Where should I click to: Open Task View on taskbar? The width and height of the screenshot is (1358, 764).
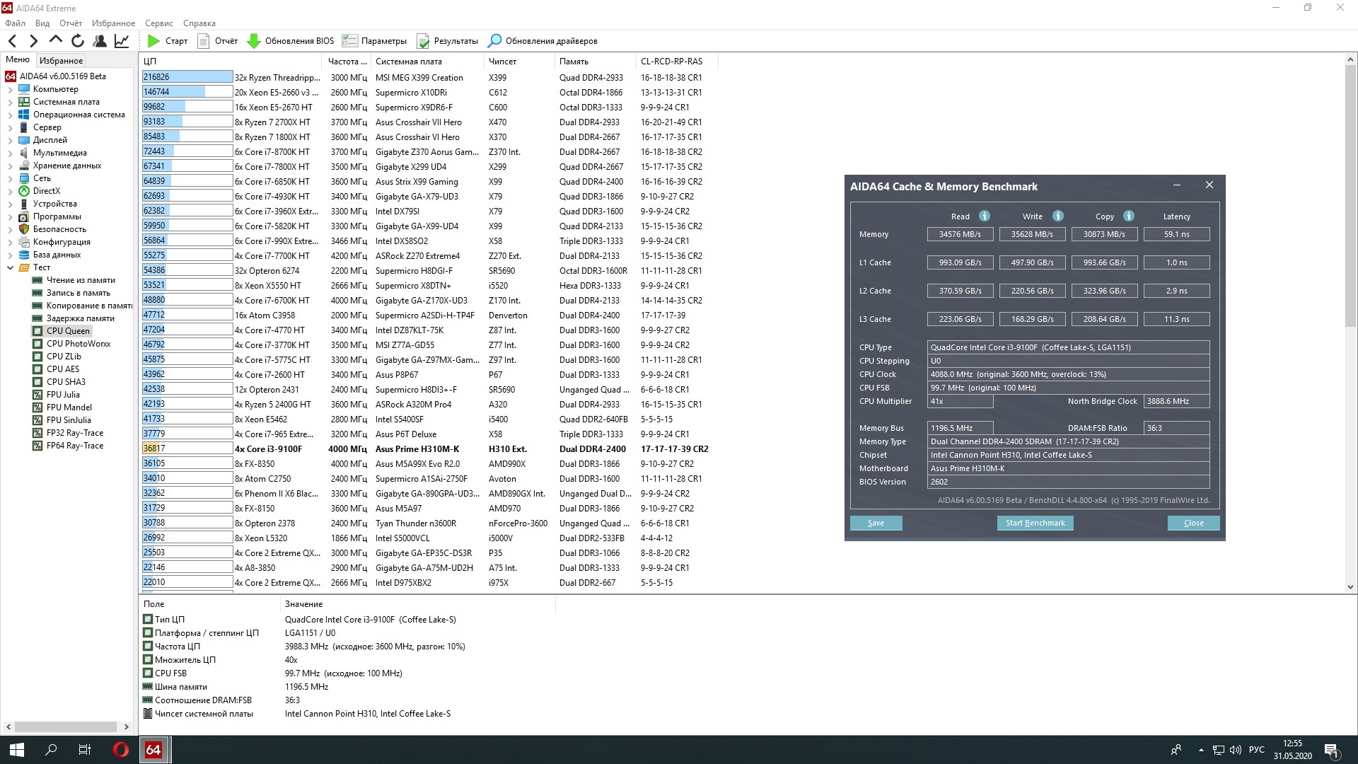point(85,750)
